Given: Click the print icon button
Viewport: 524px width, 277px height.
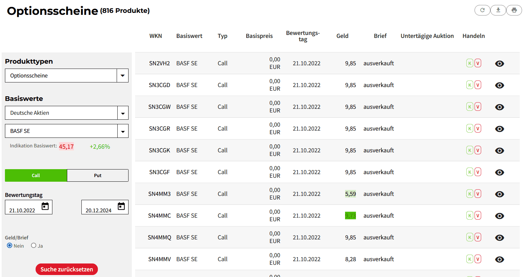Looking at the screenshot, I should click(514, 10).
